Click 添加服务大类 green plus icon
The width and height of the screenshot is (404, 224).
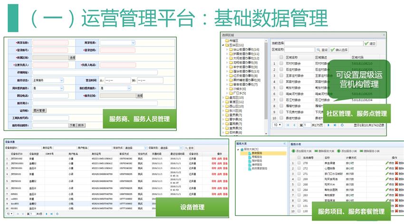click(x=293, y=150)
